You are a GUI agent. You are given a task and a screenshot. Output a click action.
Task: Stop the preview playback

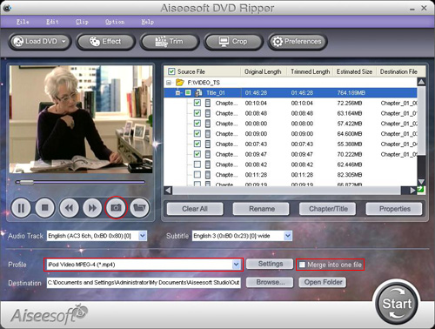[x=44, y=208]
